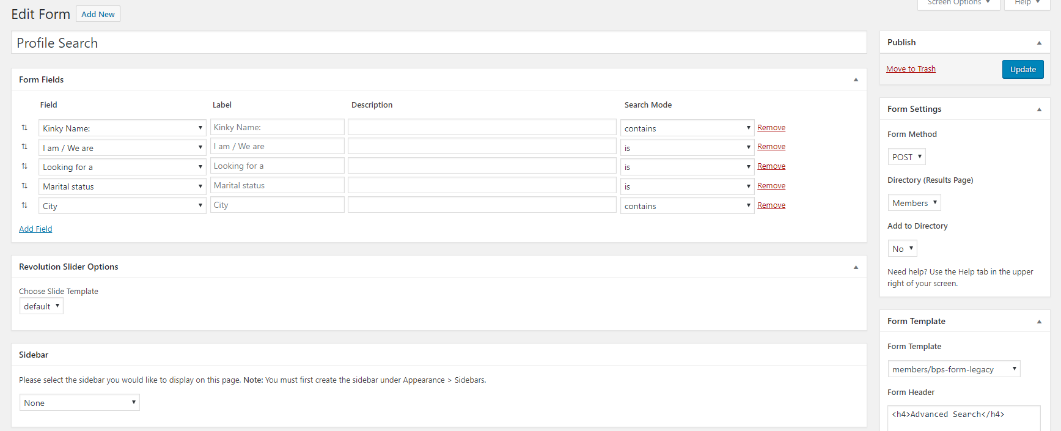This screenshot has height=431, width=1061.
Task: Collapse the Revolution Slider Options panel
Action: pos(856,267)
